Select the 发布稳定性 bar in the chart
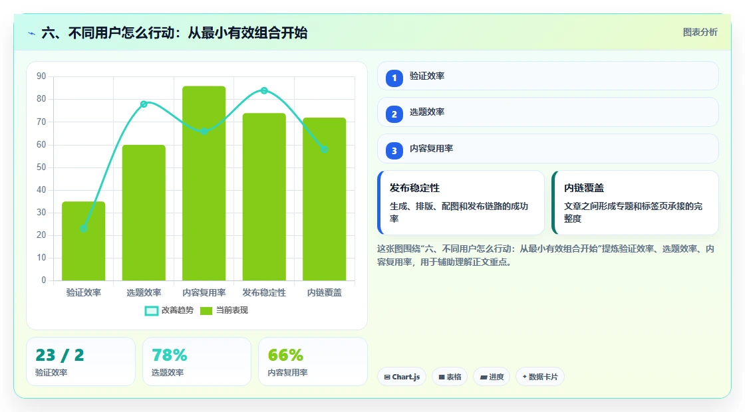The image size is (745, 412). pyautogui.click(x=264, y=197)
